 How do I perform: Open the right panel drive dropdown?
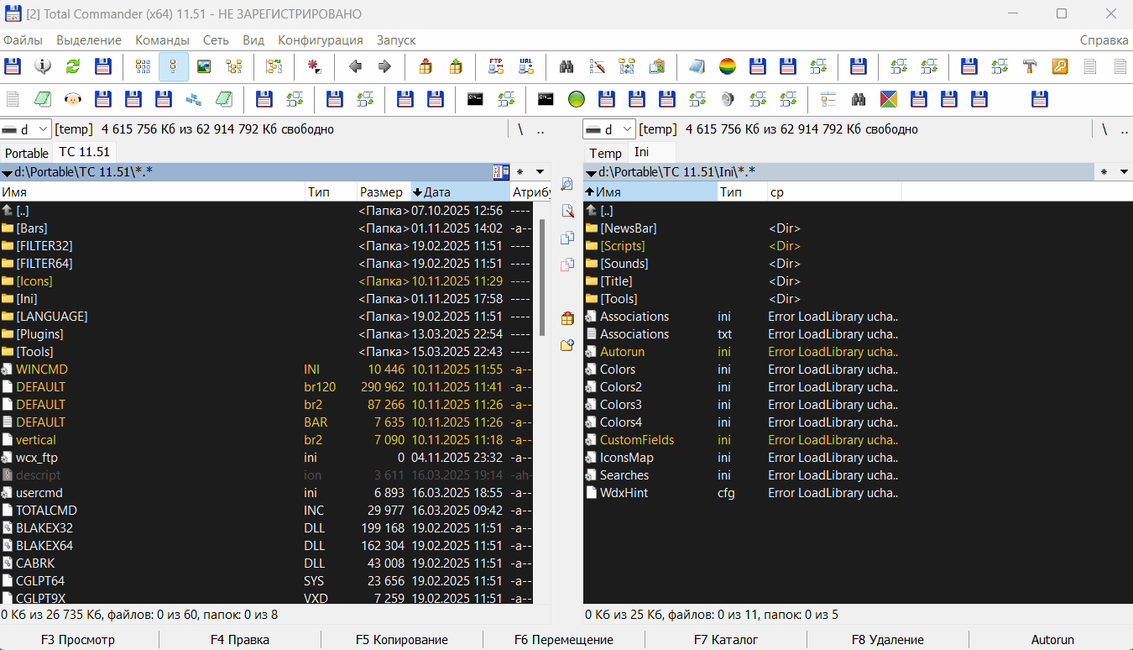point(608,129)
